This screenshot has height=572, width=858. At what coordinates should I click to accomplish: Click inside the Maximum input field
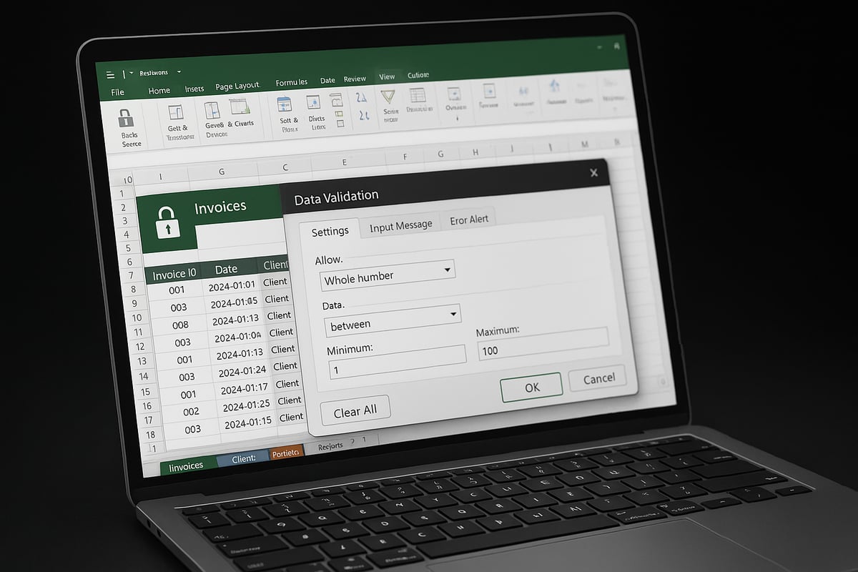[542, 349]
